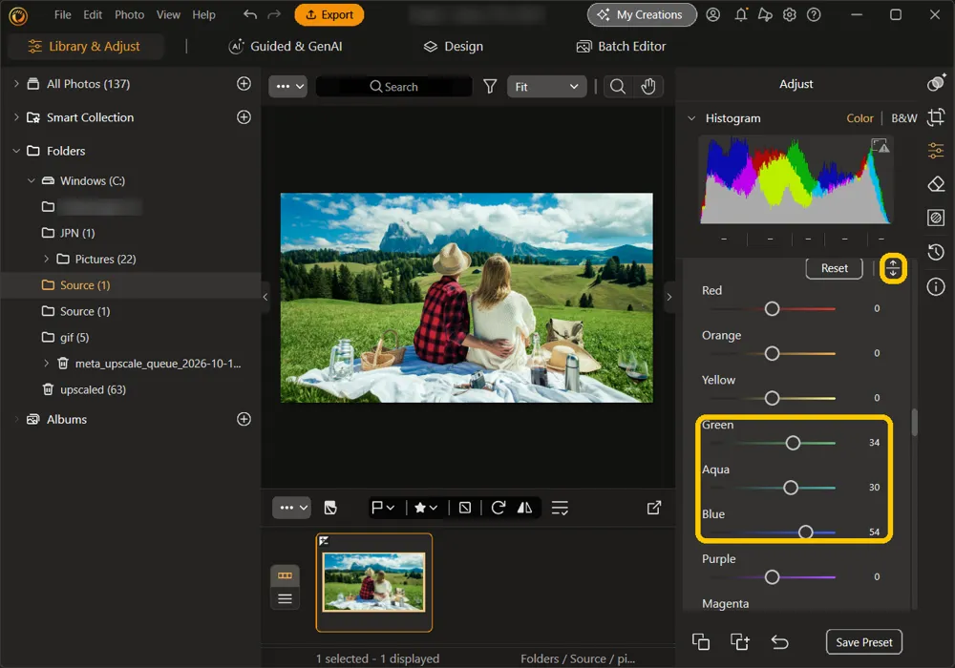Screen dimensions: 955x668
Task: Open the settings gear
Action: (790, 14)
